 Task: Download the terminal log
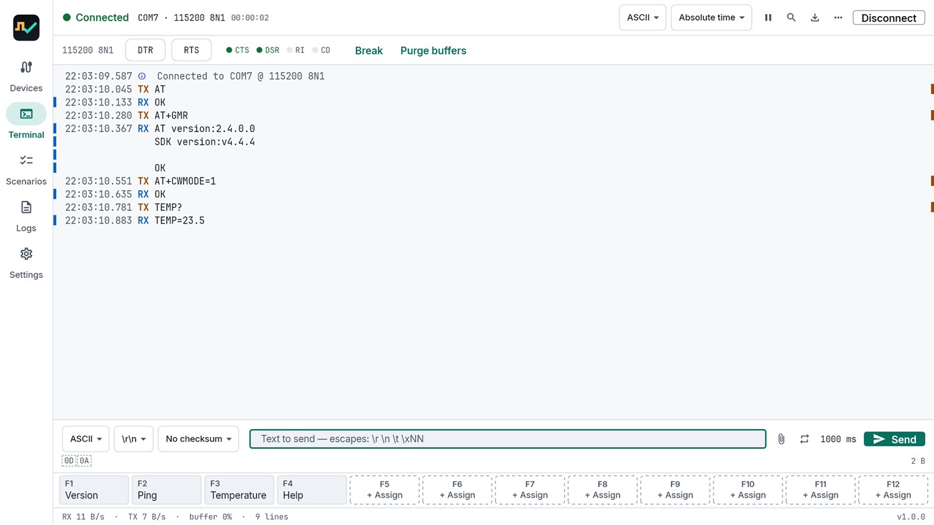pyautogui.click(x=814, y=18)
